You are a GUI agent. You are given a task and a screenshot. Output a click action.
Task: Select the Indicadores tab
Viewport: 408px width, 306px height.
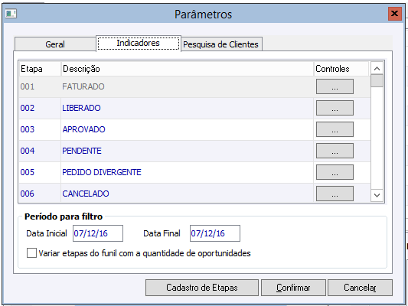(138, 43)
